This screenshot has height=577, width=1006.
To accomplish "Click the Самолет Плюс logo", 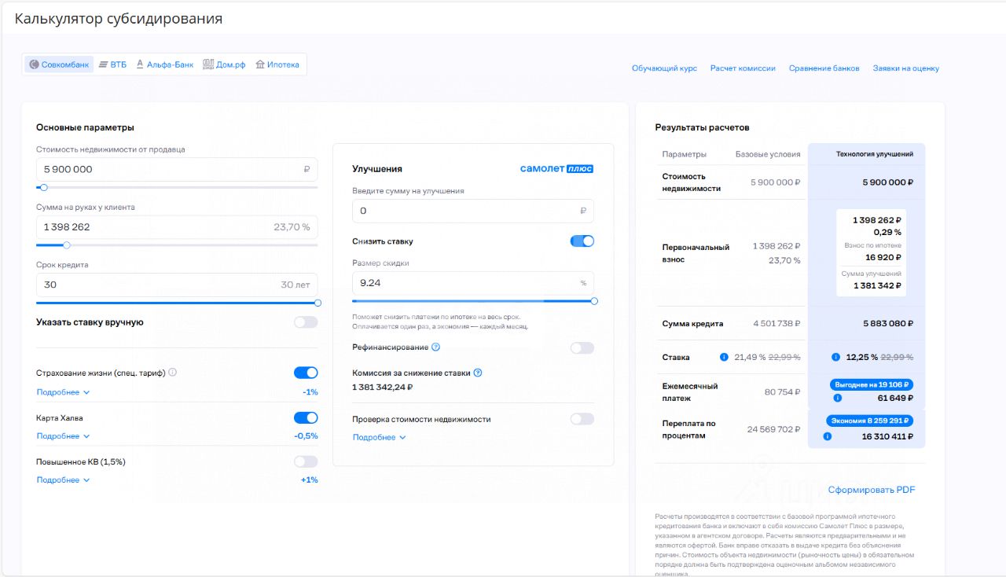I will point(556,168).
